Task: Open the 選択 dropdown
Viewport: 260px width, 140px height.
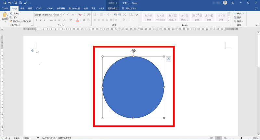Action: coord(239,21)
